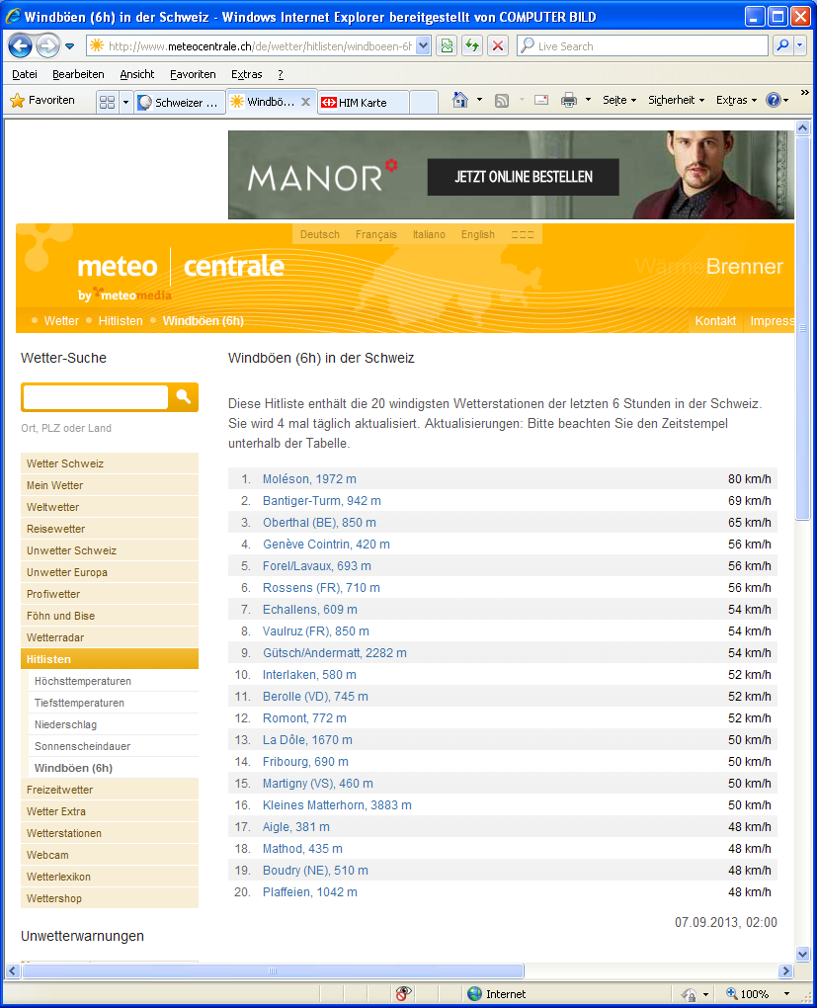Click the popup blocker status bar icon
817x1008 pixels.
click(403, 994)
